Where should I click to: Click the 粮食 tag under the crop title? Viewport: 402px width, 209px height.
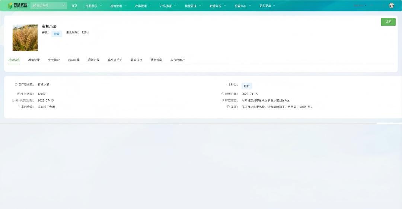click(57, 34)
